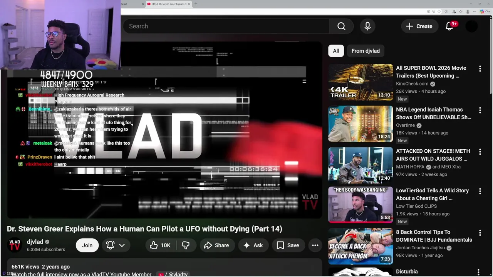Click title 8 Back Control Tips
493x277 pixels.
point(434,236)
